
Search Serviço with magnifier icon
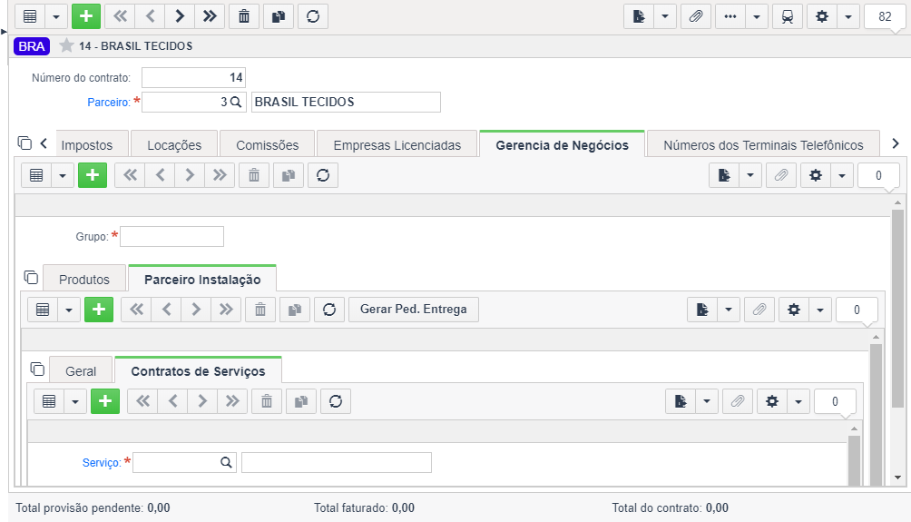pyautogui.click(x=226, y=463)
